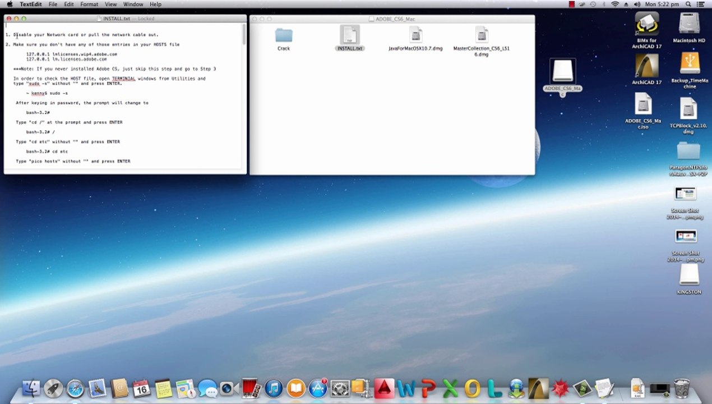
Task: Select the INSTALL.txt file icon in Finder
Action: coord(350,35)
